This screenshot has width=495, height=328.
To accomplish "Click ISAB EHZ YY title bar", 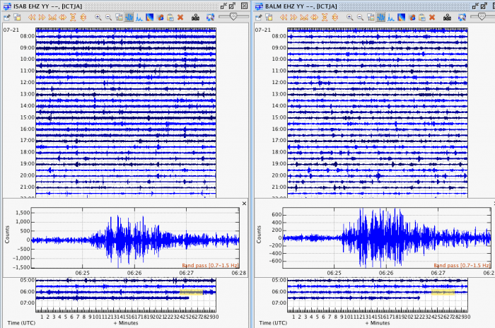I will coord(127,6).
